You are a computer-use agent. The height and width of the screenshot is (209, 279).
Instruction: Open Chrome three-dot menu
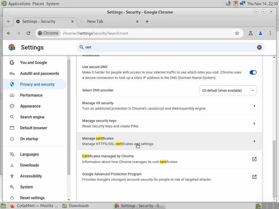(x=270, y=33)
